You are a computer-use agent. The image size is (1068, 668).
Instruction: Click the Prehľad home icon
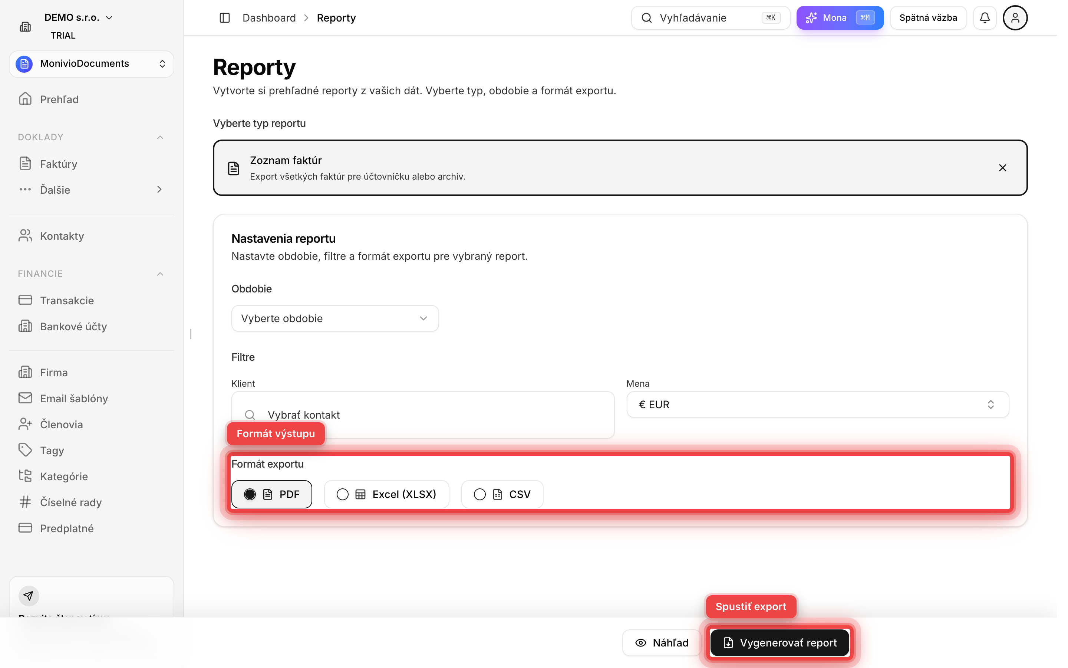(25, 99)
